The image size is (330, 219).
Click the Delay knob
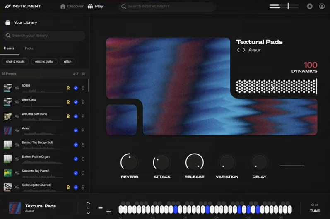259,162
